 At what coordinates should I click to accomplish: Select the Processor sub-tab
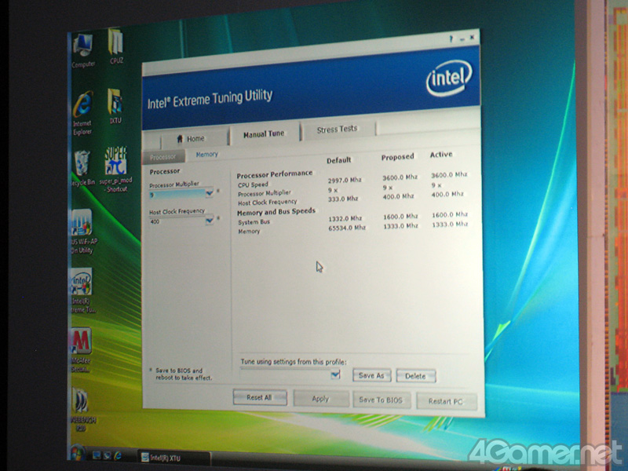tap(163, 157)
